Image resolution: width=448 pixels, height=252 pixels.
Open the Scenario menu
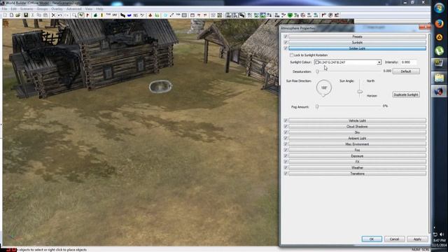27,9
